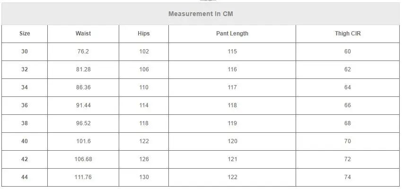Select the 91.44 waist measurement
403x189 pixels.
pos(83,105)
